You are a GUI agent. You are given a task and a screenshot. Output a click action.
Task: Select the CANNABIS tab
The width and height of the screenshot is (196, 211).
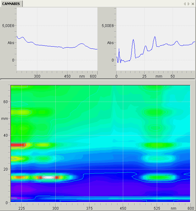click(11, 4)
